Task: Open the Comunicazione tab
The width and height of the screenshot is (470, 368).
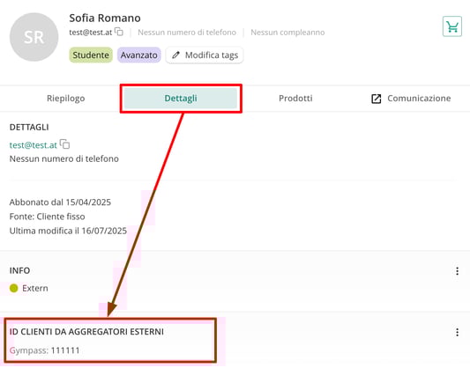Action: [411, 98]
